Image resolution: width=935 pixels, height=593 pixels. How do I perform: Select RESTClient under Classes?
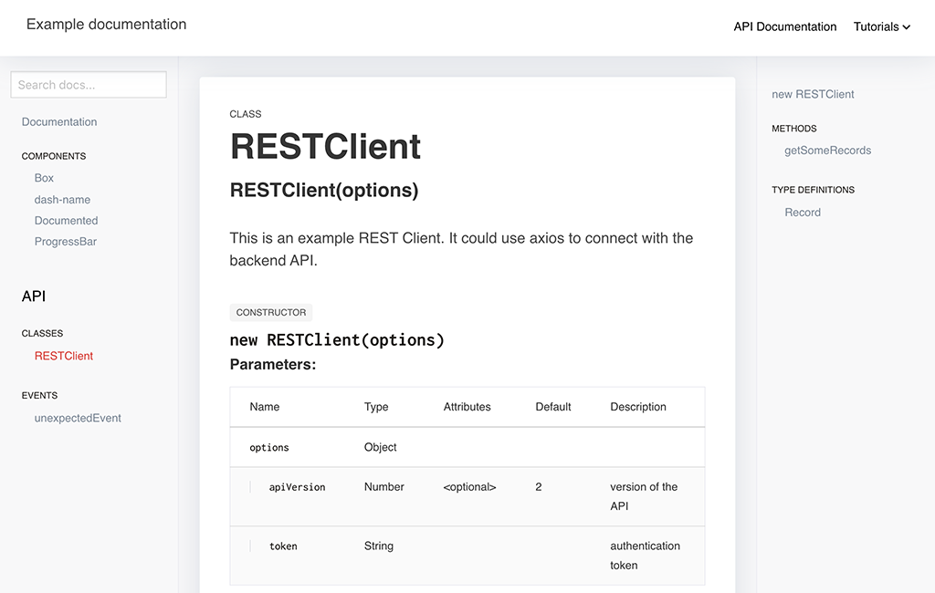(64, 356)
